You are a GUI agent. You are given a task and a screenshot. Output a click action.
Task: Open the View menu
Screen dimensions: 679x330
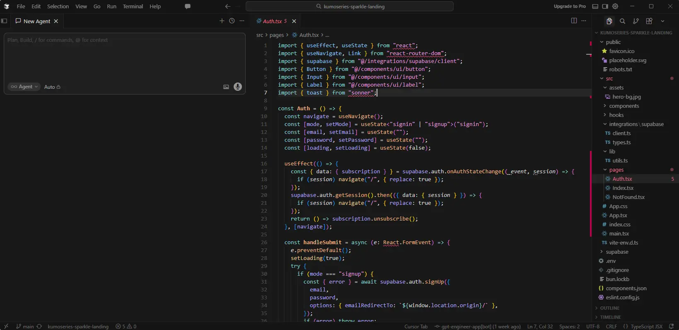click(x=81, y=6)
